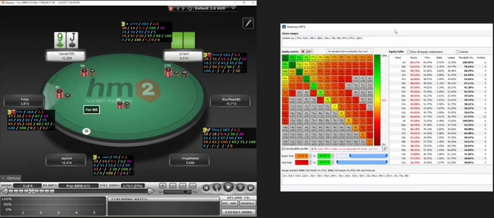This screenshot has width=494, height=218.
Task: Click the Heatmap (MP3) window title icon
Action: click(284, 27)
